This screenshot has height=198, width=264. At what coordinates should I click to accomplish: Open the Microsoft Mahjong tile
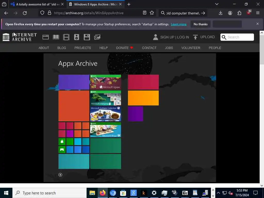click(x=105, y=98)
